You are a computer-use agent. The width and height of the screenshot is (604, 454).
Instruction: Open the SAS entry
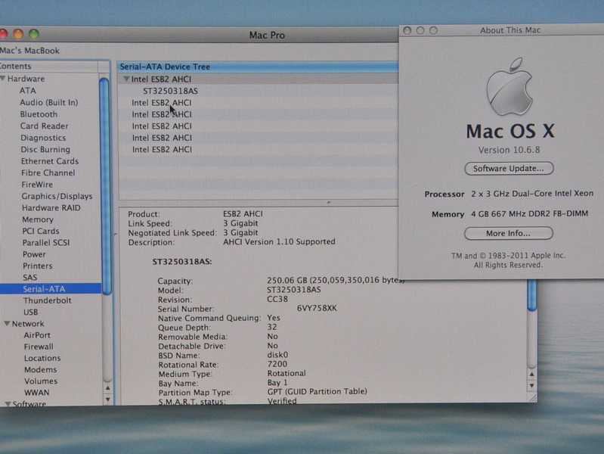pyautogui.click(x=30, y=278)
